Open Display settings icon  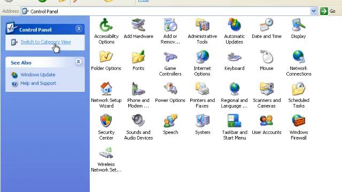tap(298, 25)
